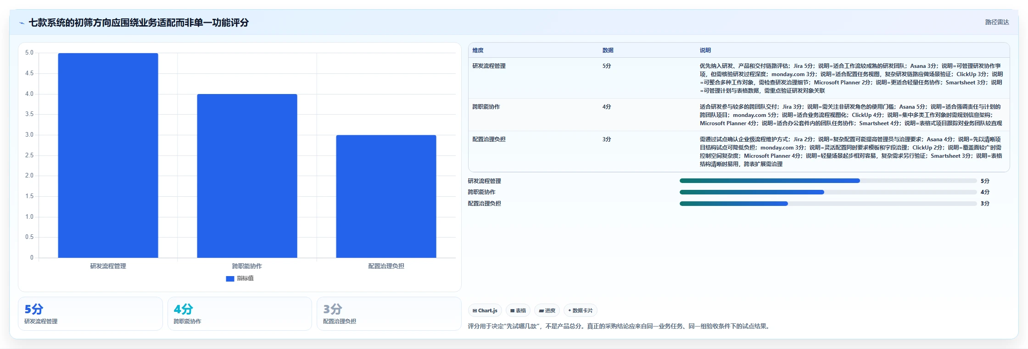Click the 研发流程管理 progress bar
The image size is (1028, 349).
pos(828,181)
